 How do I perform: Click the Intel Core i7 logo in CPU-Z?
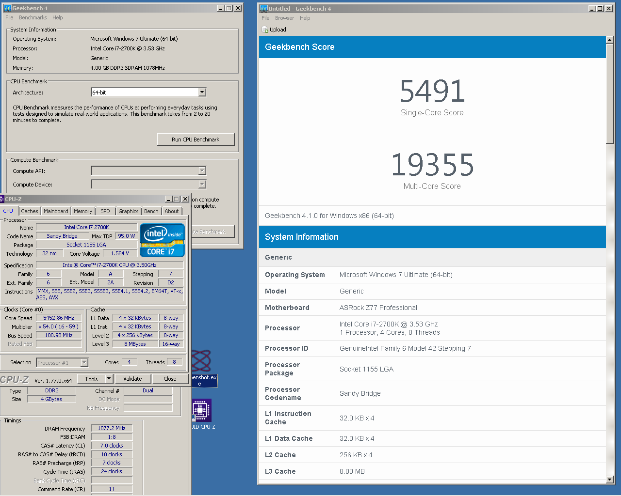(x=162, y=240)
